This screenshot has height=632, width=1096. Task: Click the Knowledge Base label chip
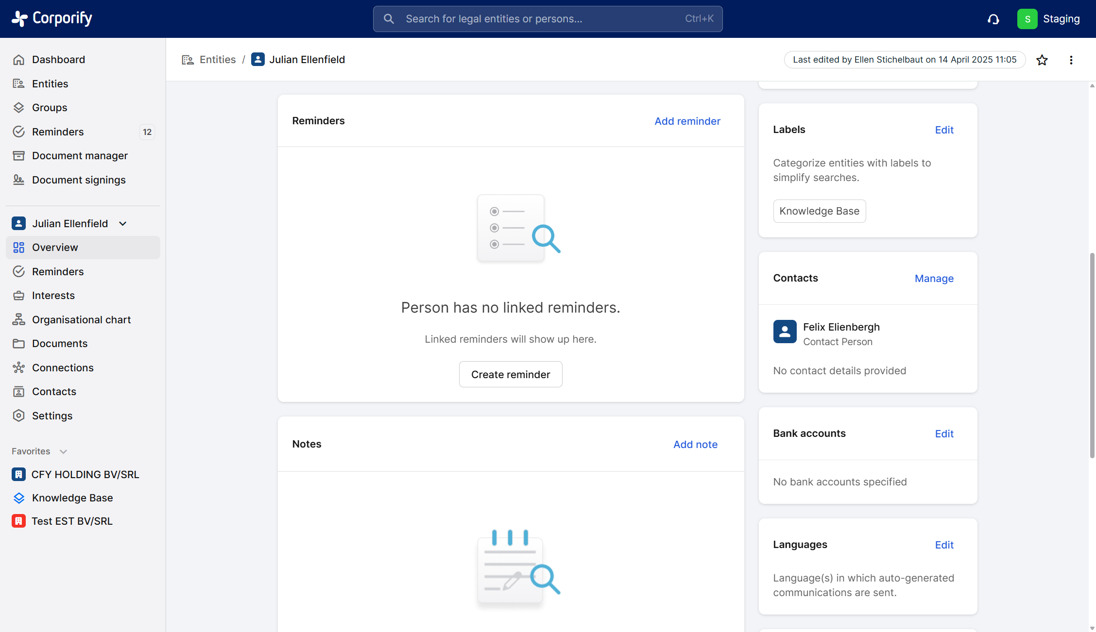819,211
